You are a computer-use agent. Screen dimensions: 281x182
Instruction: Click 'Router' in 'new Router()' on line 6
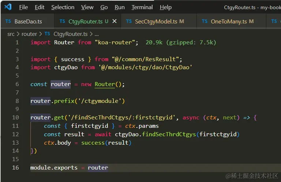(105, 84)
